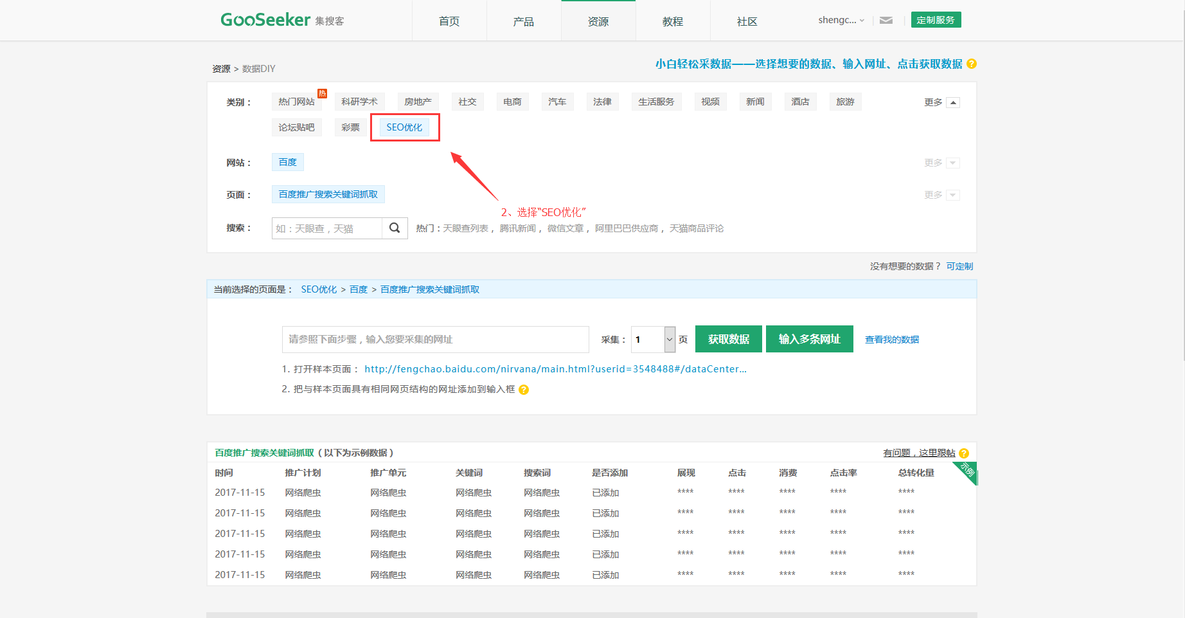Choose the 百度 website tag
The height and width of the screenshot is (618, 1185).
pos(288,162)
